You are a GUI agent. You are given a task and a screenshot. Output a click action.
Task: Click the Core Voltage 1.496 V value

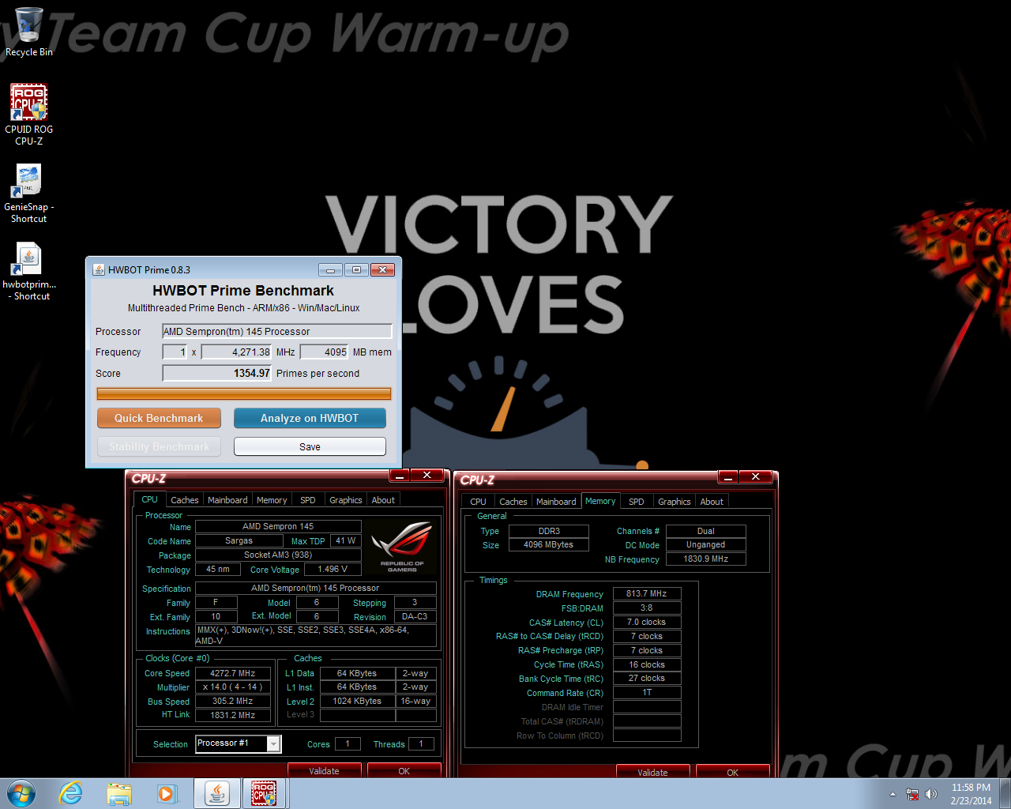(333, 569)
